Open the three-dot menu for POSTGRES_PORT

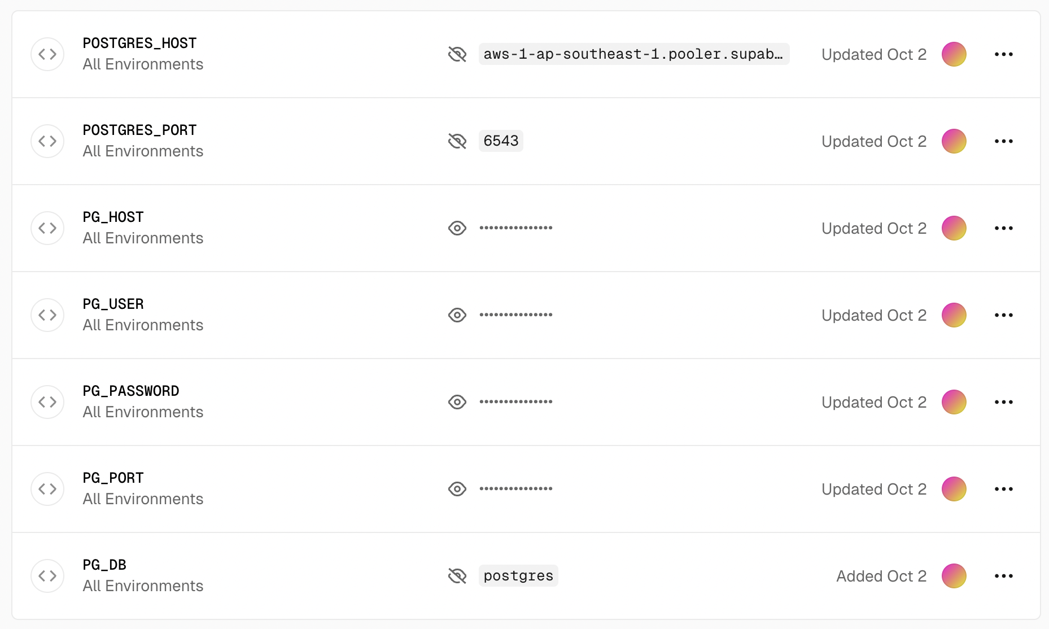coord(1004,141)
